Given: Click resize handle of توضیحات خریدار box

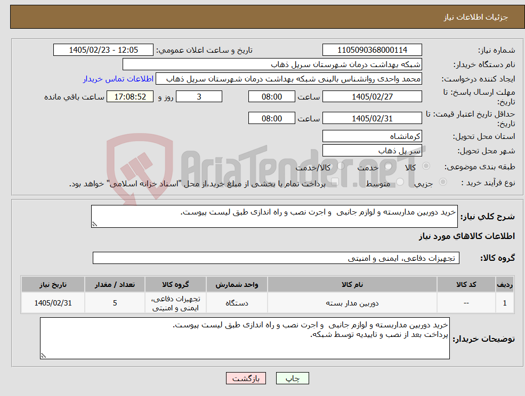Looking at the screenshot, I should coord(43,356).
